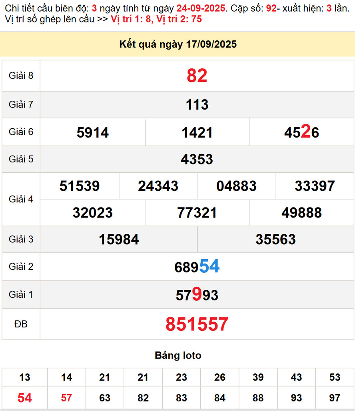Click Giải 6 number 1421
The width and height of the screenshot is (355, 411).
197,132
